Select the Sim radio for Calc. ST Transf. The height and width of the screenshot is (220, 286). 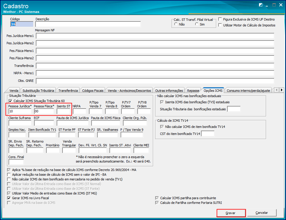pos(197,24)
